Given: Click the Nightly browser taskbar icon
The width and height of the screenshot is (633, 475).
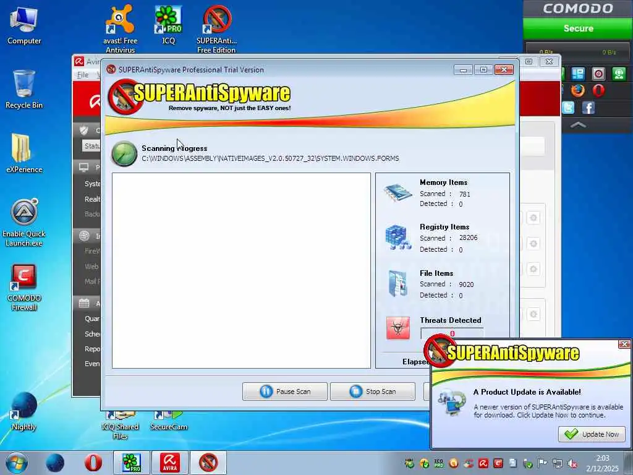Looking at the screenshot, I should (55, 463).
